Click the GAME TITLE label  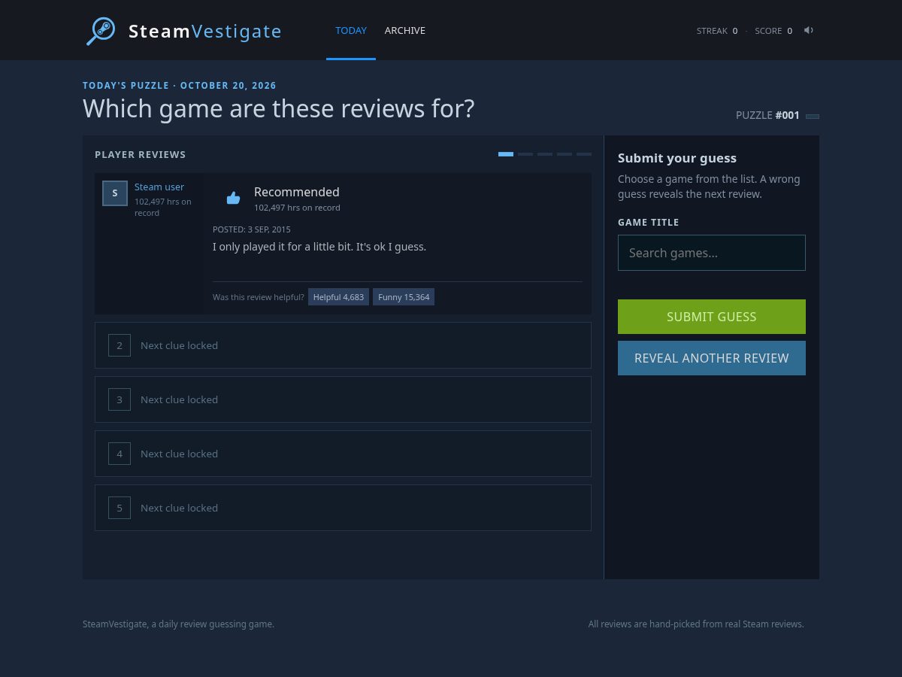(648, 223)
